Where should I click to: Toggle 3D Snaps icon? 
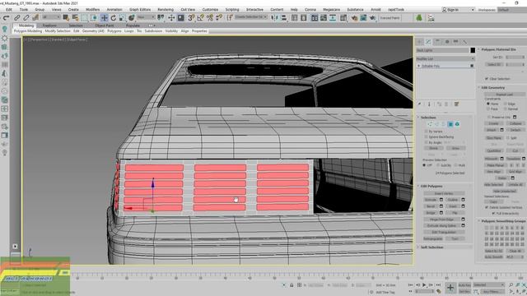tap(191, 18)
